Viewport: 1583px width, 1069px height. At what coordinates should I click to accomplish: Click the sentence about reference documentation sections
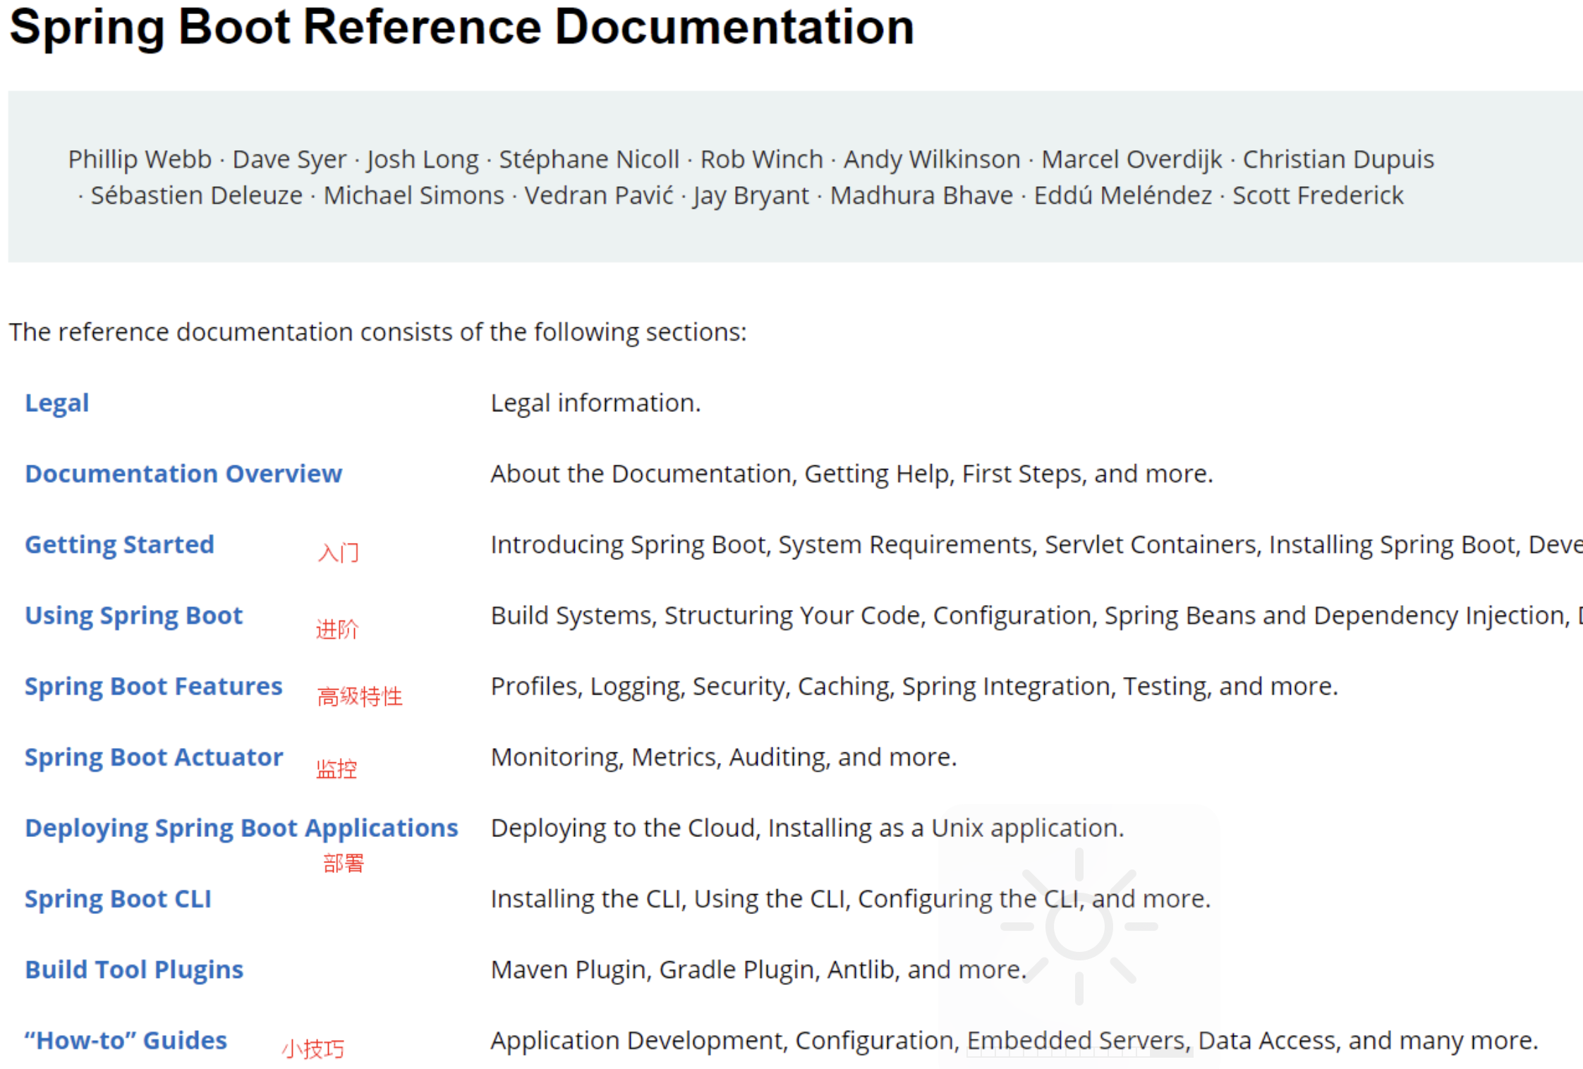click(378, 332)
